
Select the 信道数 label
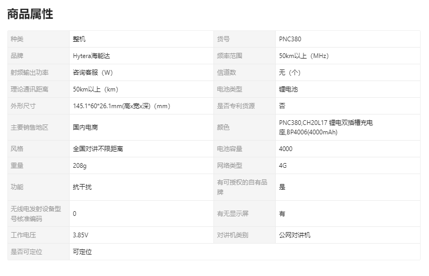coord(227,73)
